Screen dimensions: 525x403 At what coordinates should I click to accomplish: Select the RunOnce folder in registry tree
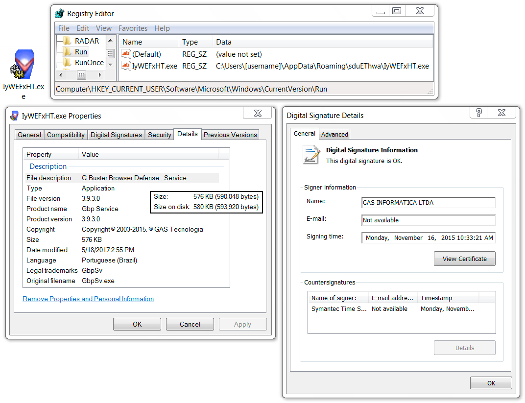pos(89,63)
